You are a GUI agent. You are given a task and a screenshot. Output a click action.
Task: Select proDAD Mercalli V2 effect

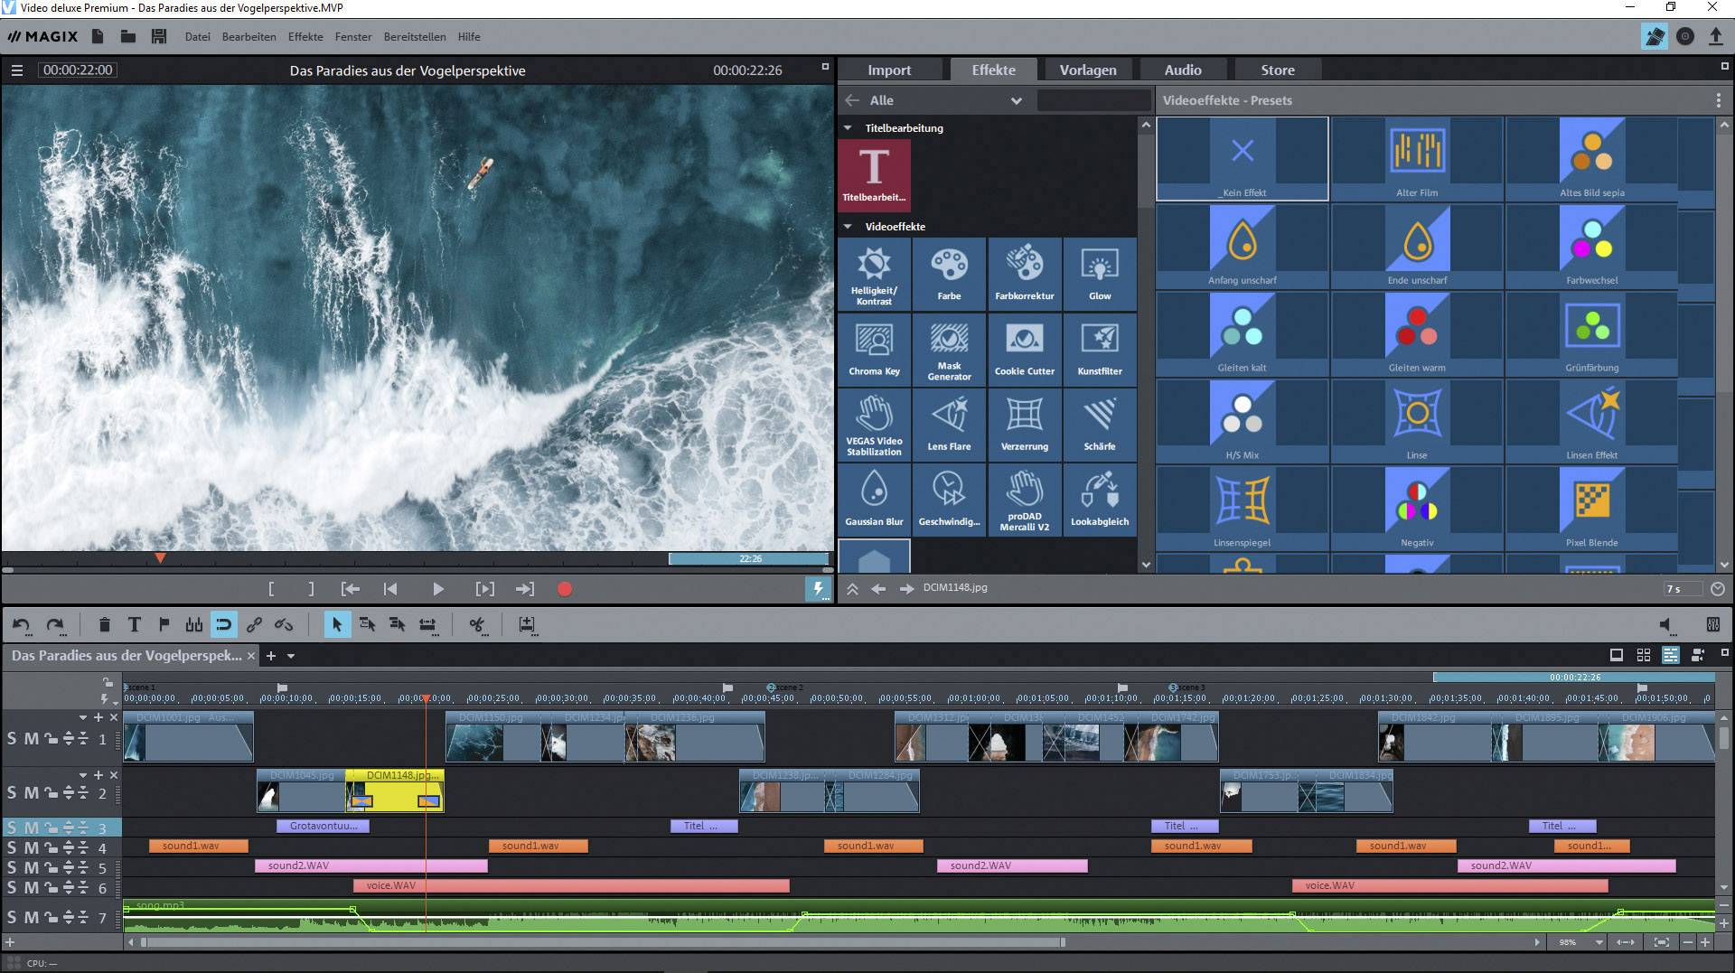point(1025,500)
